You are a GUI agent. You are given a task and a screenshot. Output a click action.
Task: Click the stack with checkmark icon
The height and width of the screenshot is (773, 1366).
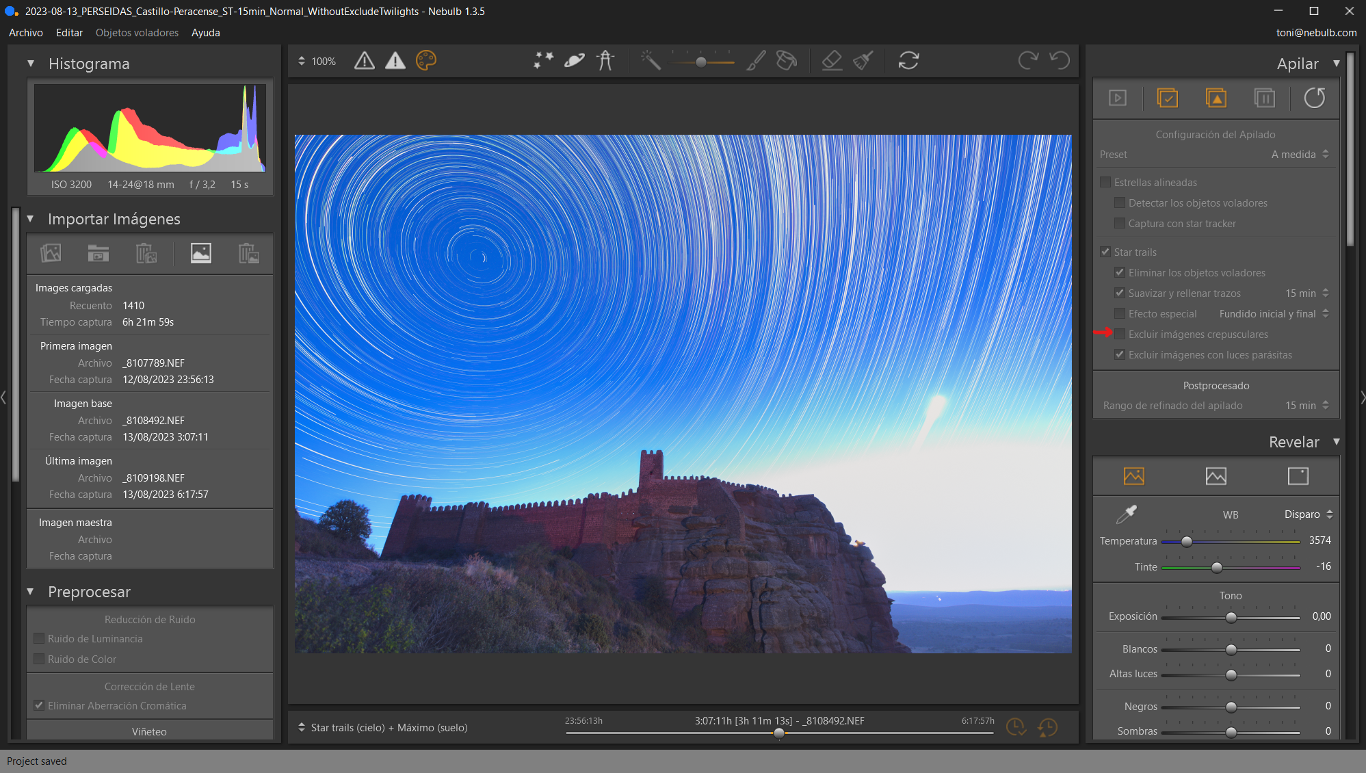(1168, 99)
